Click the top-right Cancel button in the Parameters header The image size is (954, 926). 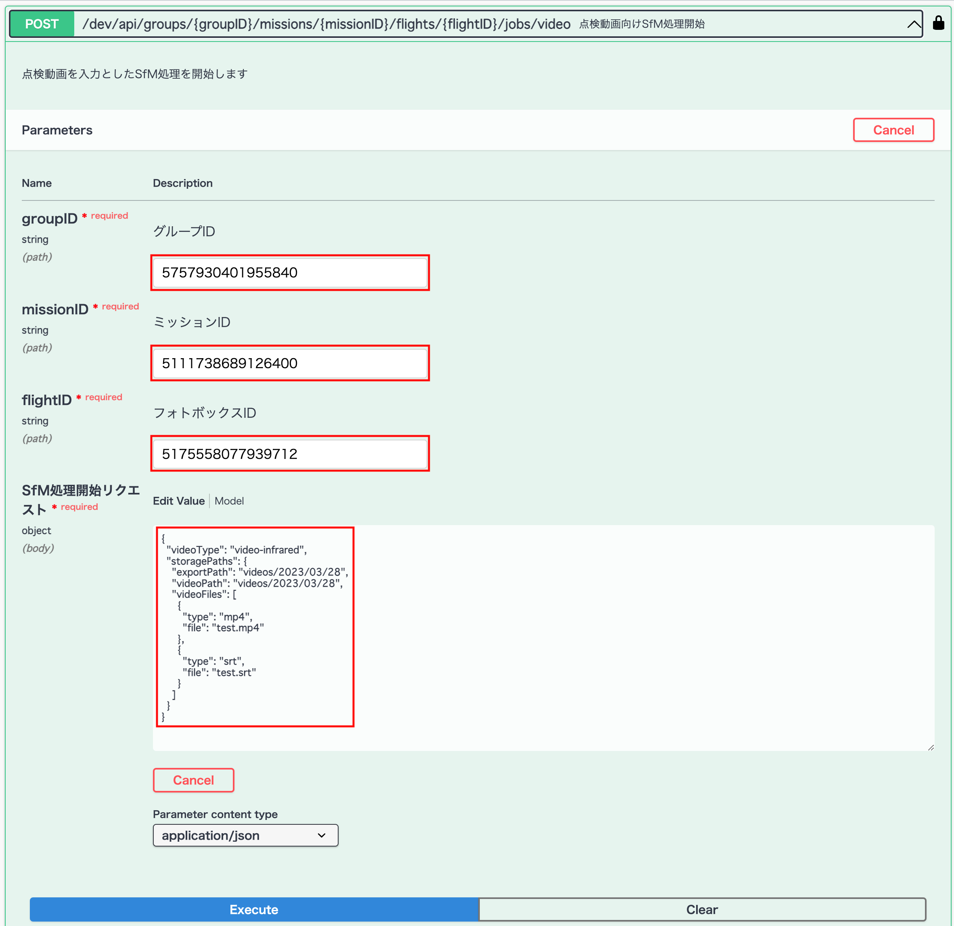click(x=893, y=130)
